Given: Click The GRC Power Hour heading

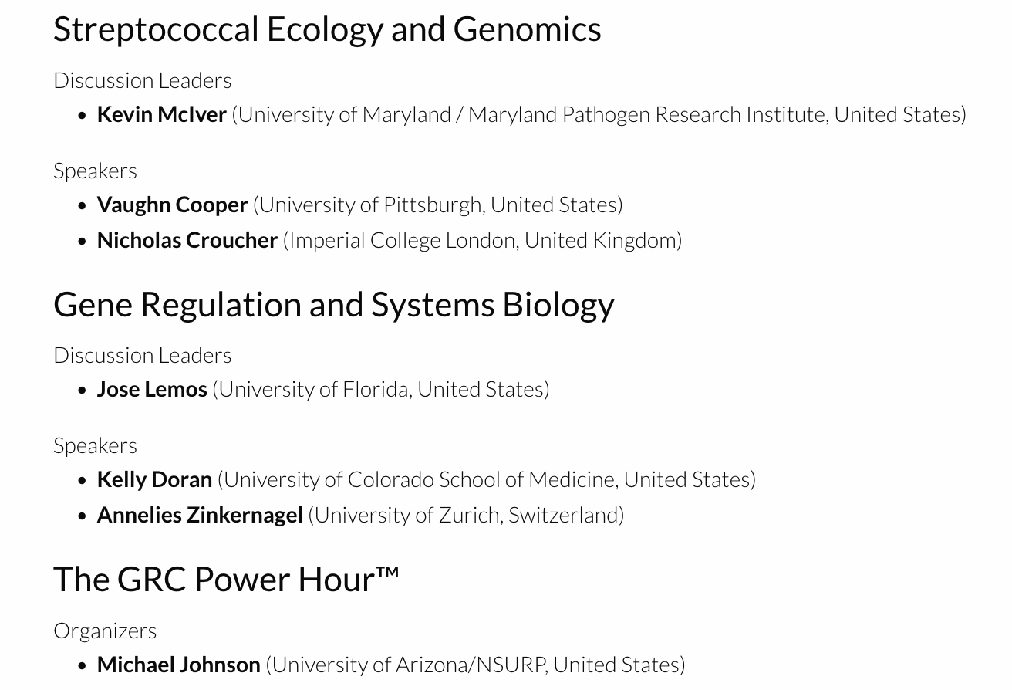Looking at the screenshot, I should pyautogui.click(x=226, y=579).
